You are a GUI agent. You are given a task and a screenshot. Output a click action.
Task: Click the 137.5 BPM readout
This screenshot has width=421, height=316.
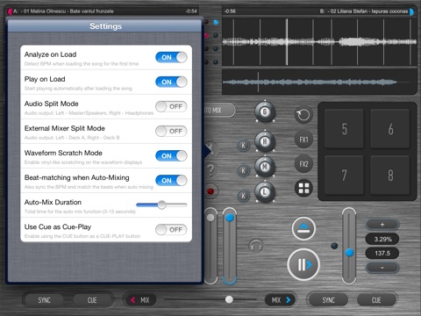[x=382, y=253]
